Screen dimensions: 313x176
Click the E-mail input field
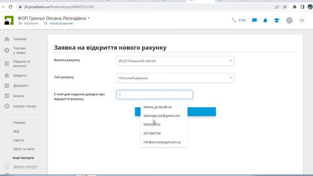(x=155, y=94)
